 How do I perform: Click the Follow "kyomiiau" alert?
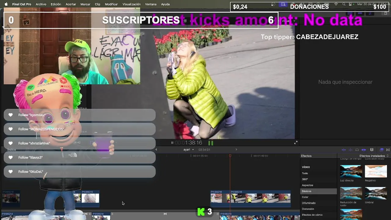(79, 115)
